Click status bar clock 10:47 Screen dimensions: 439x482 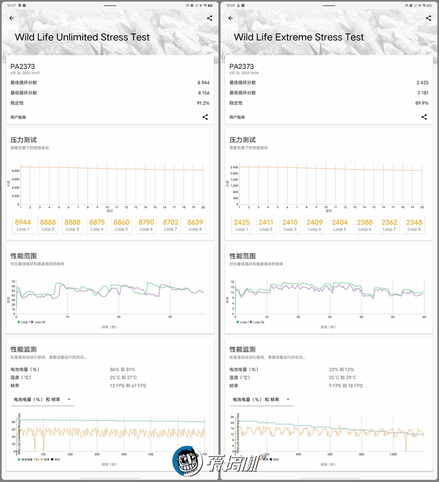click(12, 5)
